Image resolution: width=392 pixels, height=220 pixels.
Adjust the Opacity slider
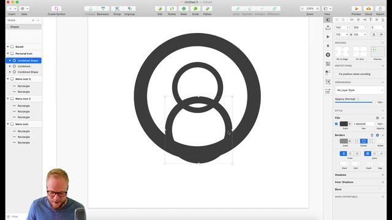[x=353, y=102]
